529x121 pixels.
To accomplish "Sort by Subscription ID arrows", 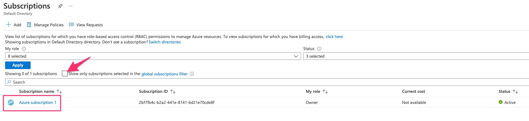I will tap(173, 92).
